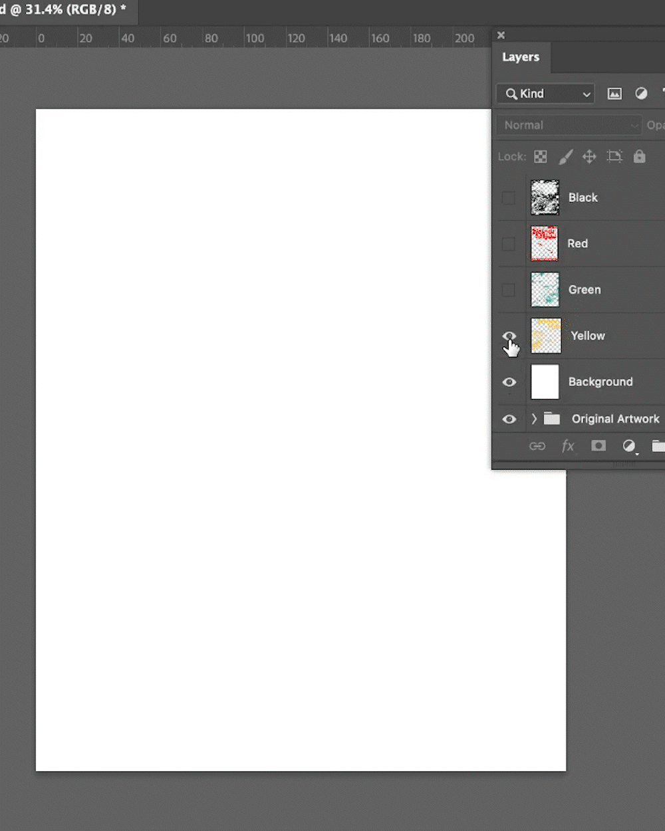Open the Normal blend mode dropdown
665x831 pixels.
pyautogui.click(x=569, y=125)
